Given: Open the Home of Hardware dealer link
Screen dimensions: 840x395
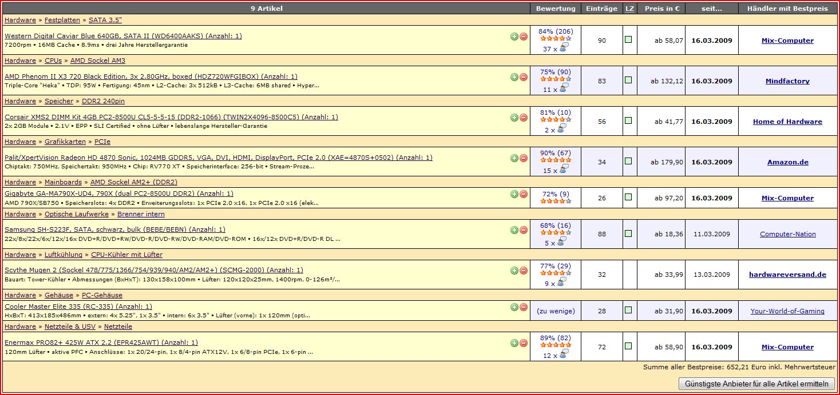Looking at the screenshot, I should 787,122.
